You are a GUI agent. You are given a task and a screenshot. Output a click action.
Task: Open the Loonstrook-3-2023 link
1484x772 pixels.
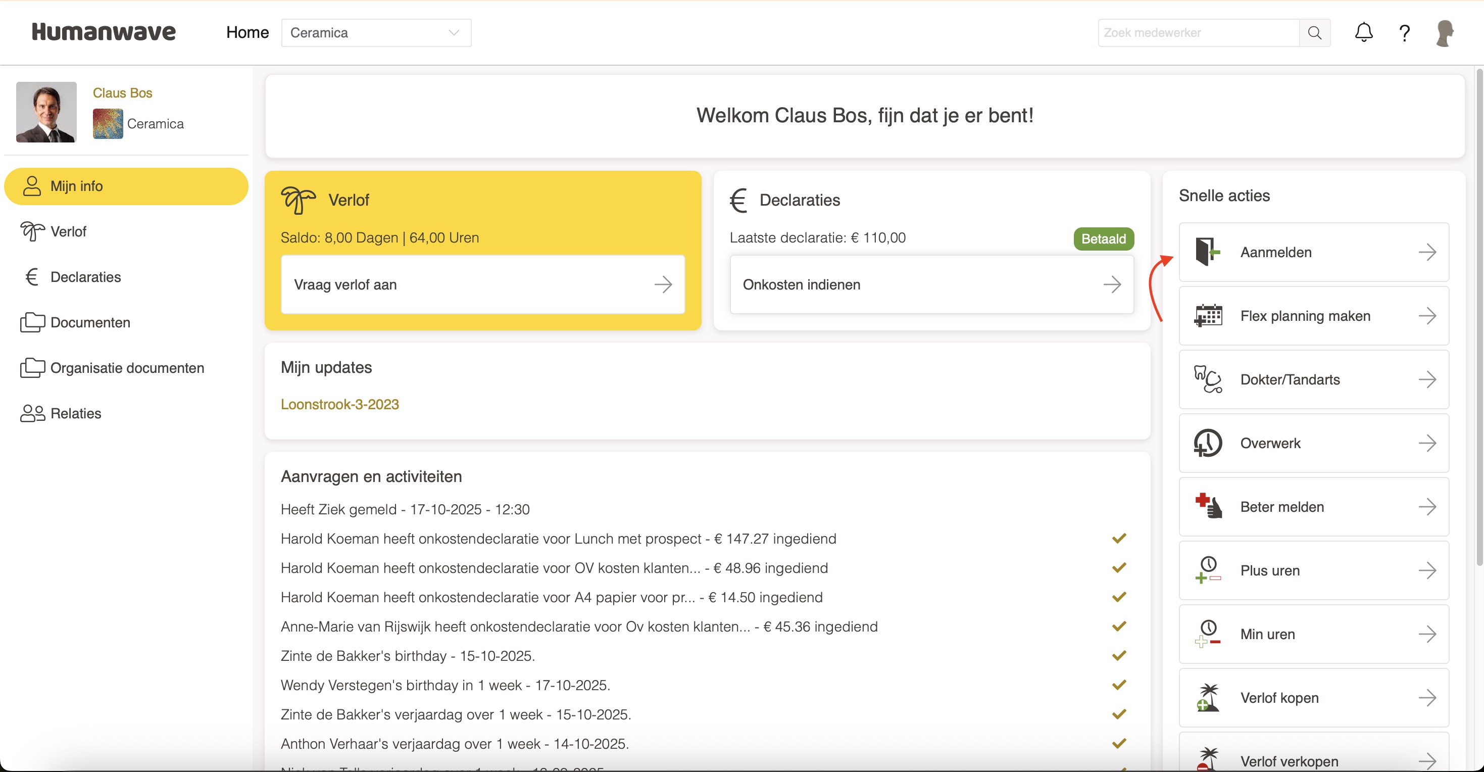pyautogui.click(x=339, y=404)
